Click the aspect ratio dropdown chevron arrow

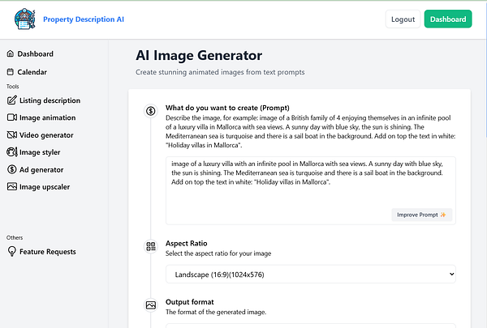click(451, 274)
